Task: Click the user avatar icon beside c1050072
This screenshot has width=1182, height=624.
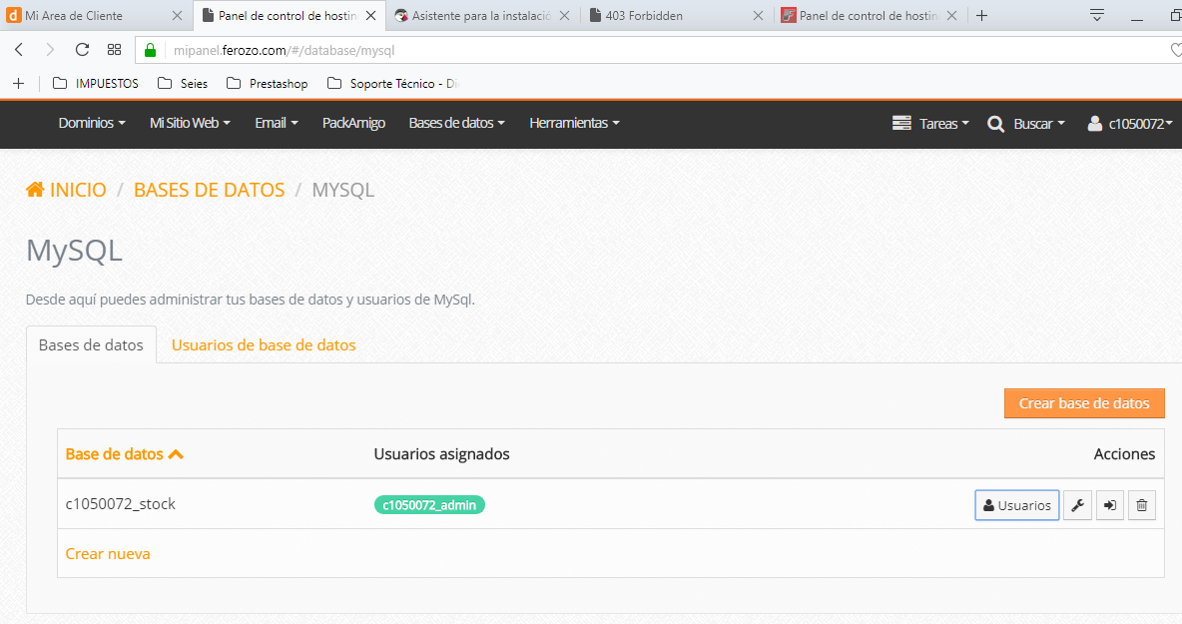Action: coord(1094,124)
